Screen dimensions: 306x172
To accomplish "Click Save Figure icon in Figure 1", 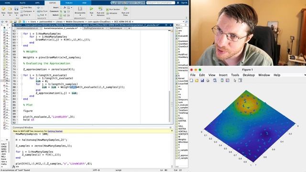I will [x=202, y=80].
